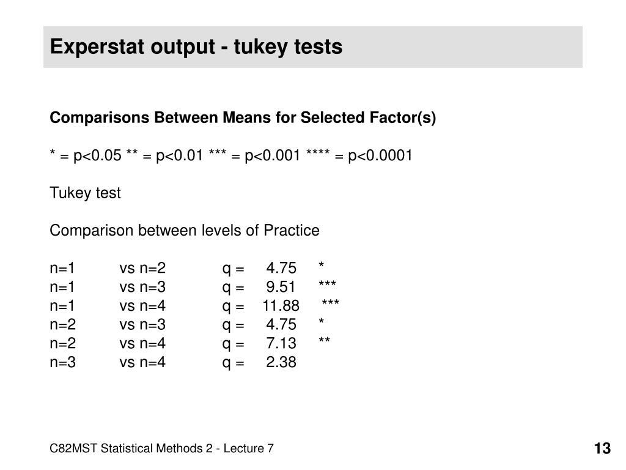Screen dimensions: 626x470
Task: Click the three asterisks beside 11.88
Action: coord(331,302)
